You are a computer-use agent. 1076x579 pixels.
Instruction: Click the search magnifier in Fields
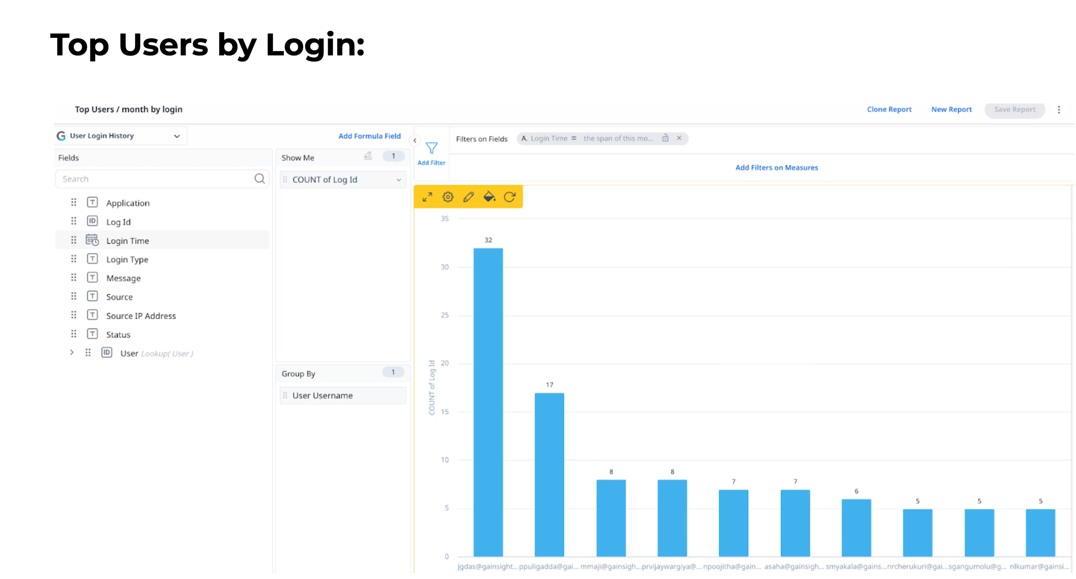pos(259,179)
